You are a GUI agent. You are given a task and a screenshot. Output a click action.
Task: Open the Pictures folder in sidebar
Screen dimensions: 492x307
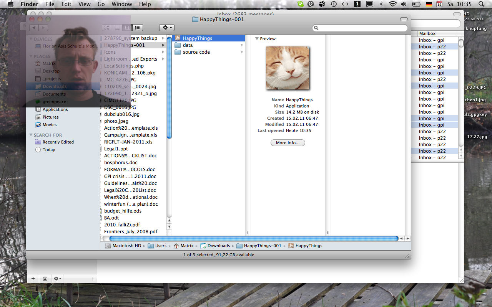click(50, 117)
